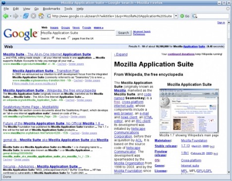Select 'the web' search radio button
232x181 pixels.
click(53, 38)
